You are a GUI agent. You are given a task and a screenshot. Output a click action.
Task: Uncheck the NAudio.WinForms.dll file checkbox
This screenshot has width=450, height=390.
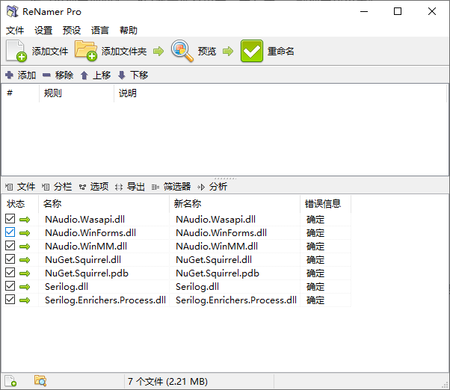(10, 232)
